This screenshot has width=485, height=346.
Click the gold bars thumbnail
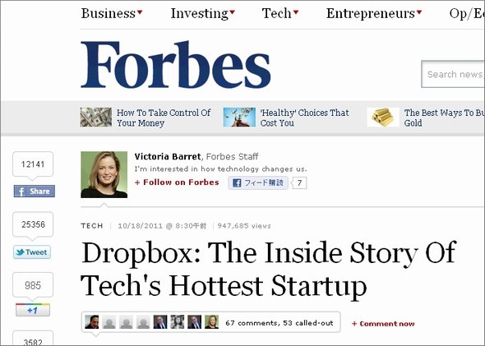tap(383, 118)
